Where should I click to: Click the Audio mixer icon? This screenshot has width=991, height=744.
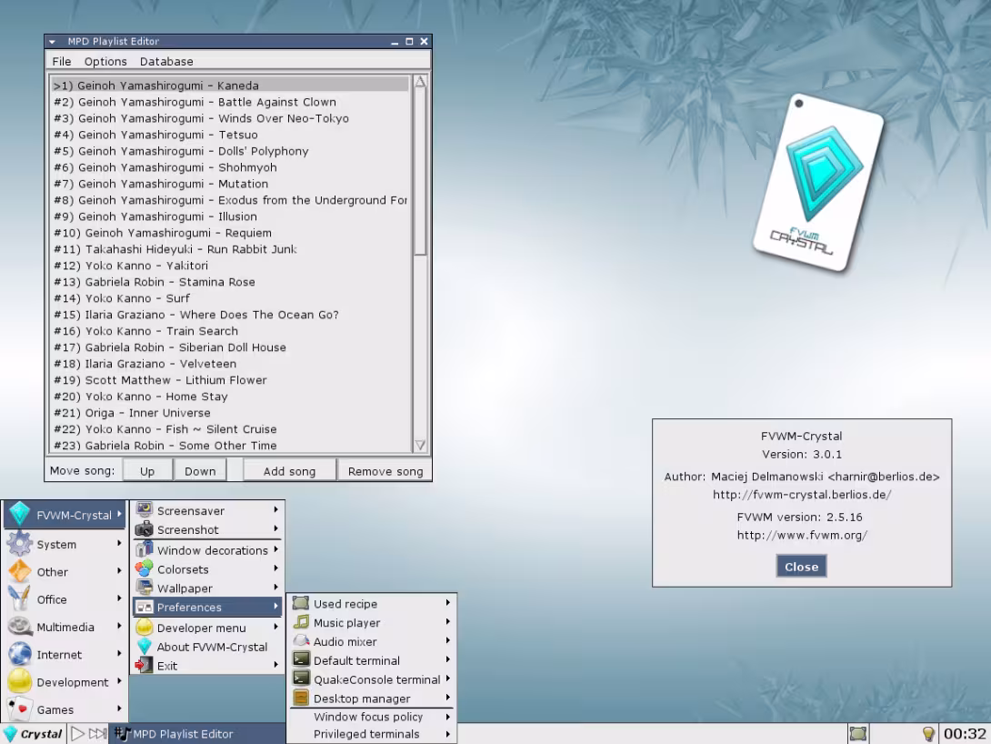pyautogui.click(x=301, y=641)
